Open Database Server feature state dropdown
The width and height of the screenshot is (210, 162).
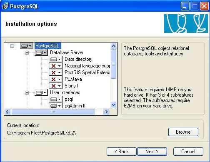(x=41, y=52)
